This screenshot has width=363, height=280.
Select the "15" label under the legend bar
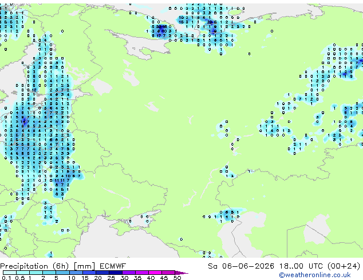(x=85, y=278)
